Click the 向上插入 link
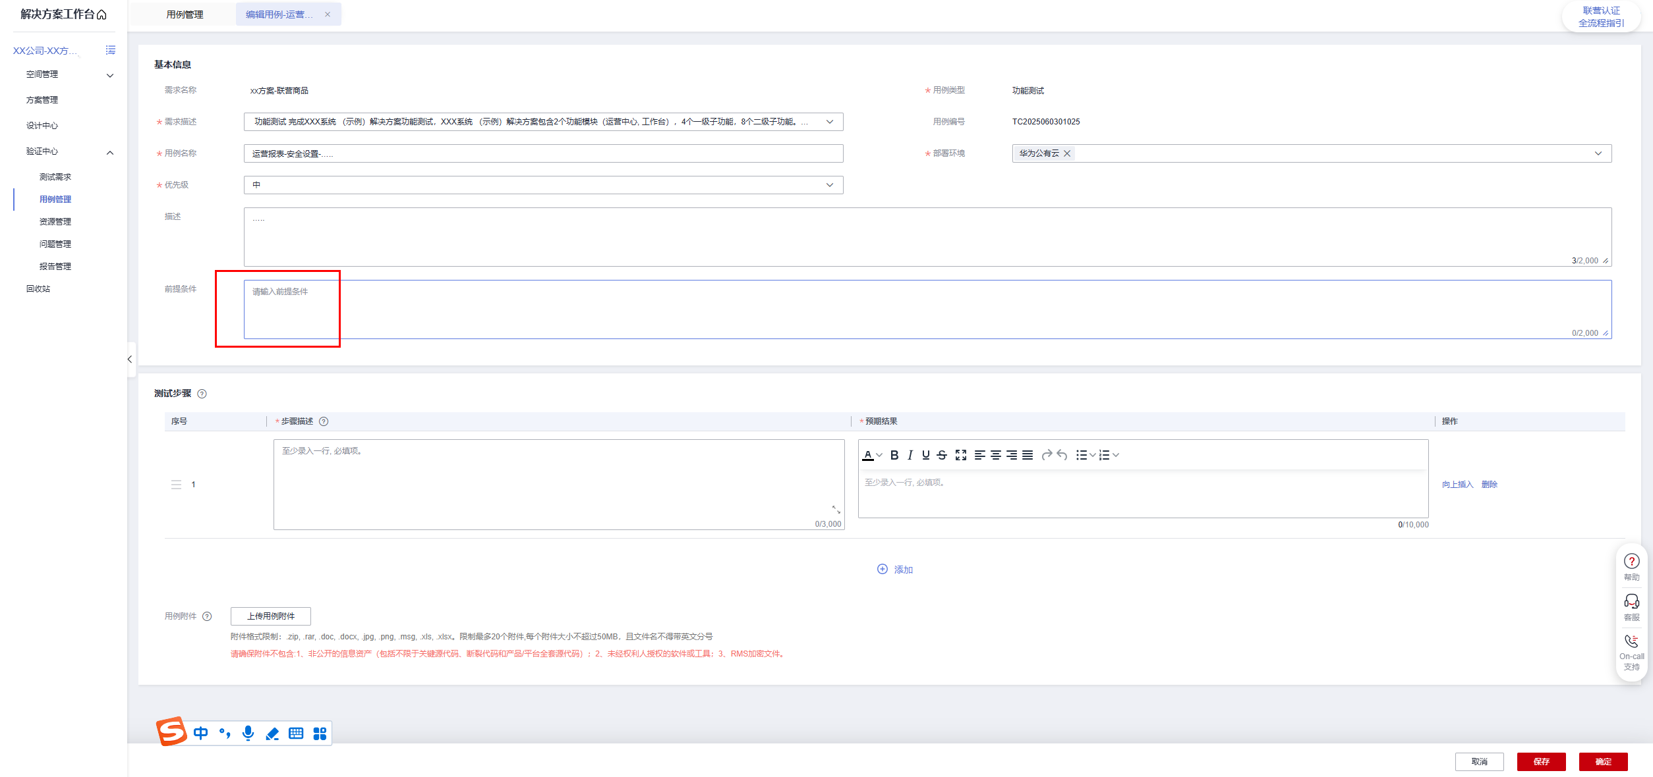 point(1457,485)
